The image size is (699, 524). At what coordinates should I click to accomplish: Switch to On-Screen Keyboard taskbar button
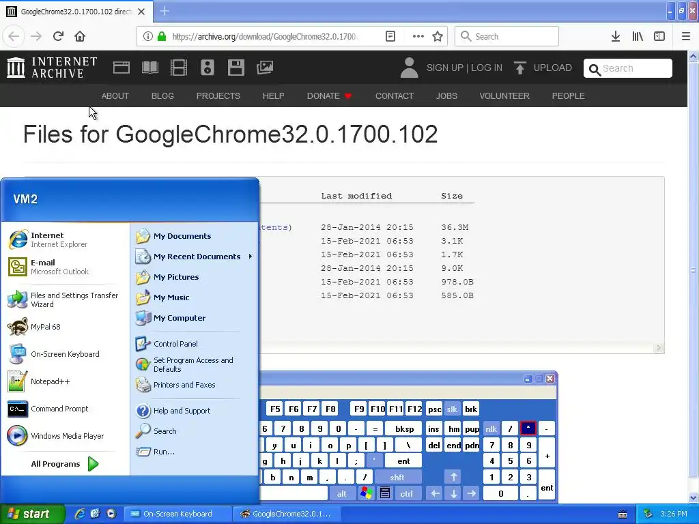[x=177, y=514]
